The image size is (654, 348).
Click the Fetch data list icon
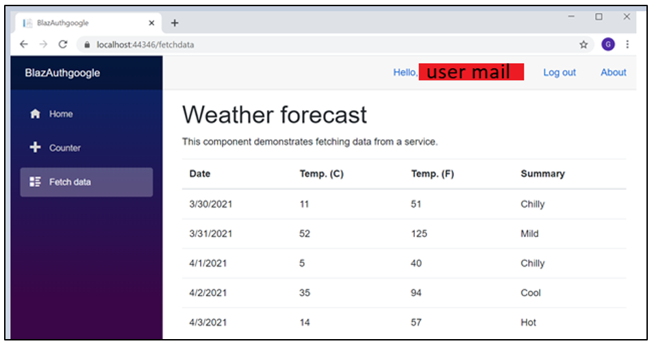[36, 182]
